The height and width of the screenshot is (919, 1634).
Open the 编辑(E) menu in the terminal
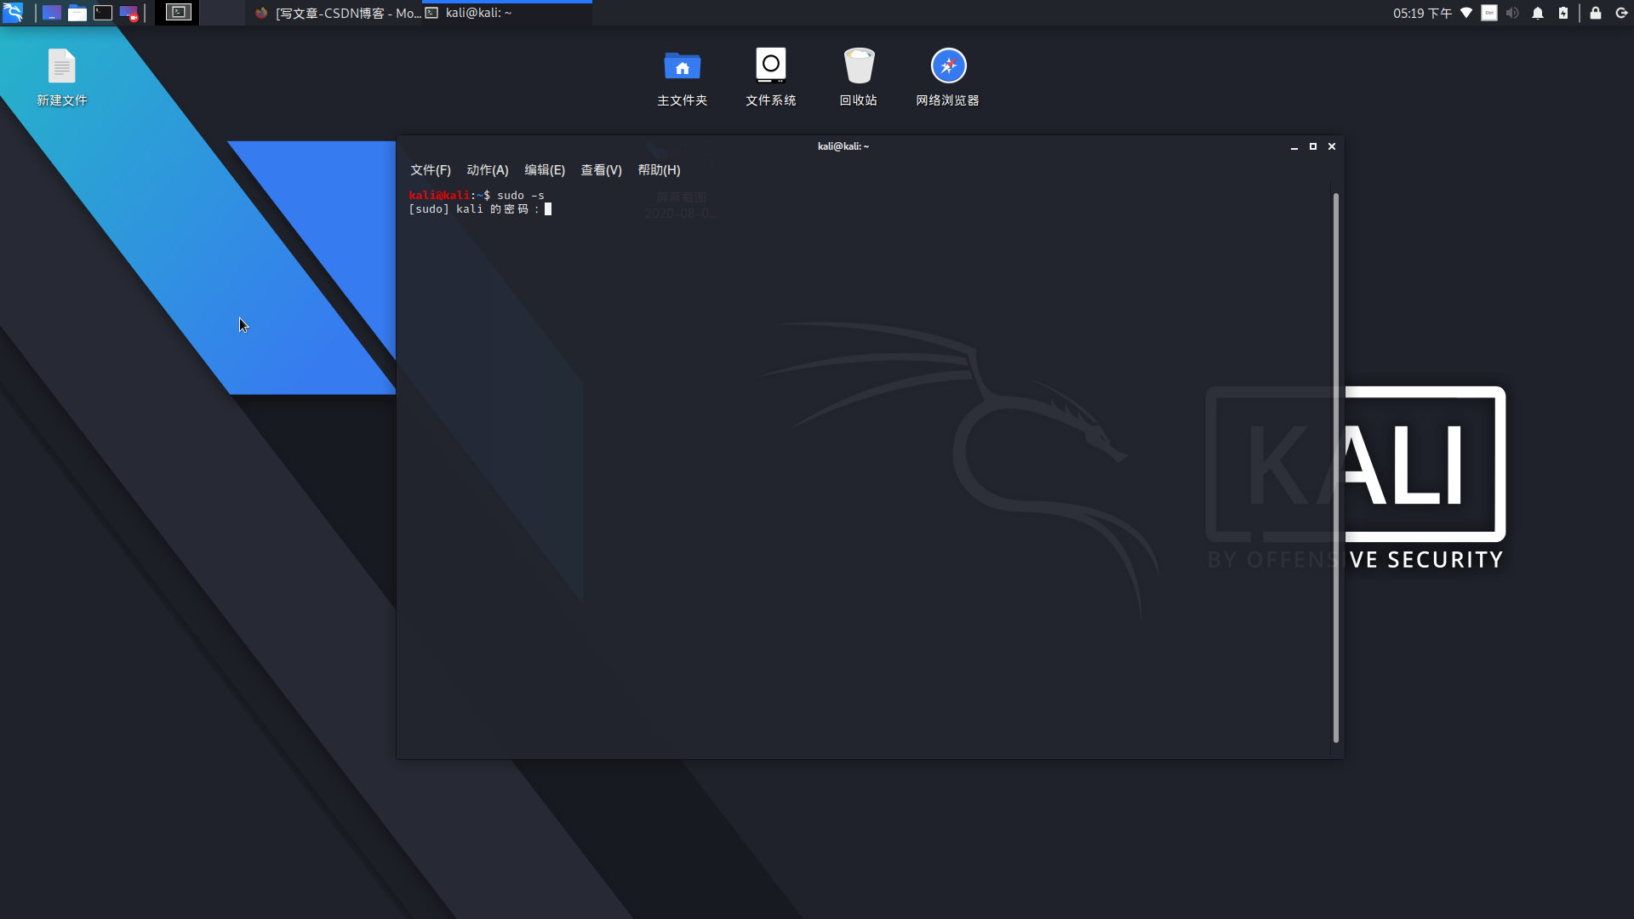545,170
